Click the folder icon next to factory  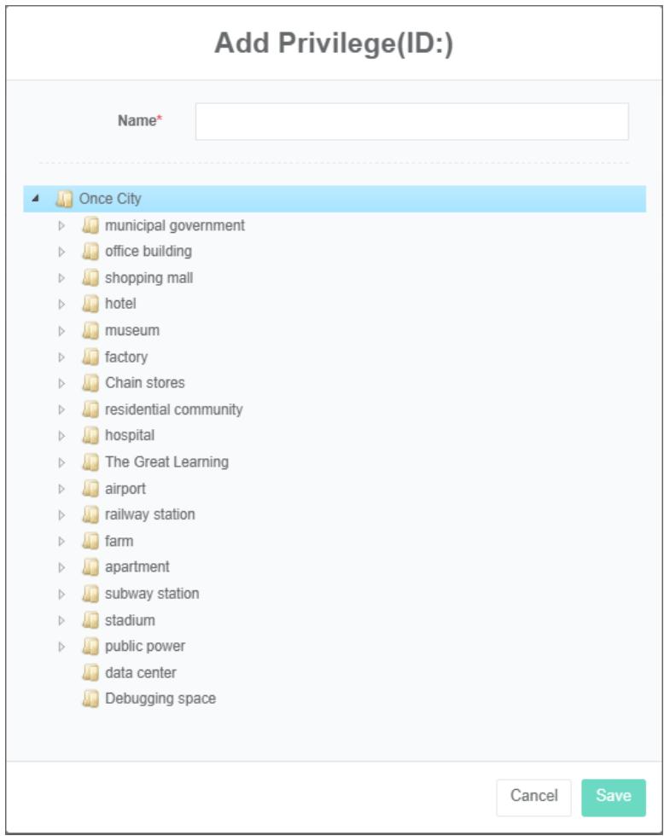(90, 357)
